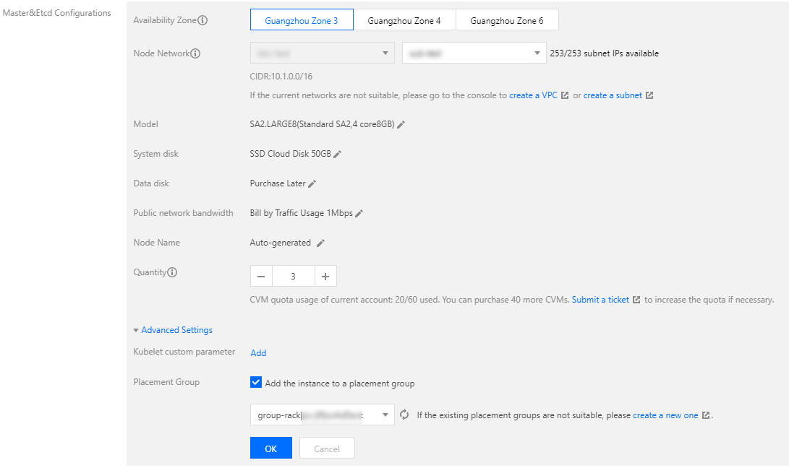This screenshot has width=789, height=468.
Task: Click the pencil icon beside System disk
Action: tap(337, 154)
